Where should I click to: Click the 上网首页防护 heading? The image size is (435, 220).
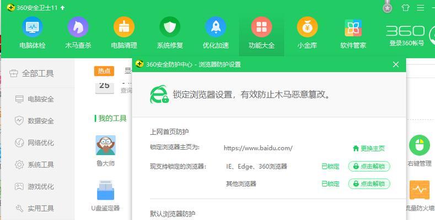(x=169, y=132)
